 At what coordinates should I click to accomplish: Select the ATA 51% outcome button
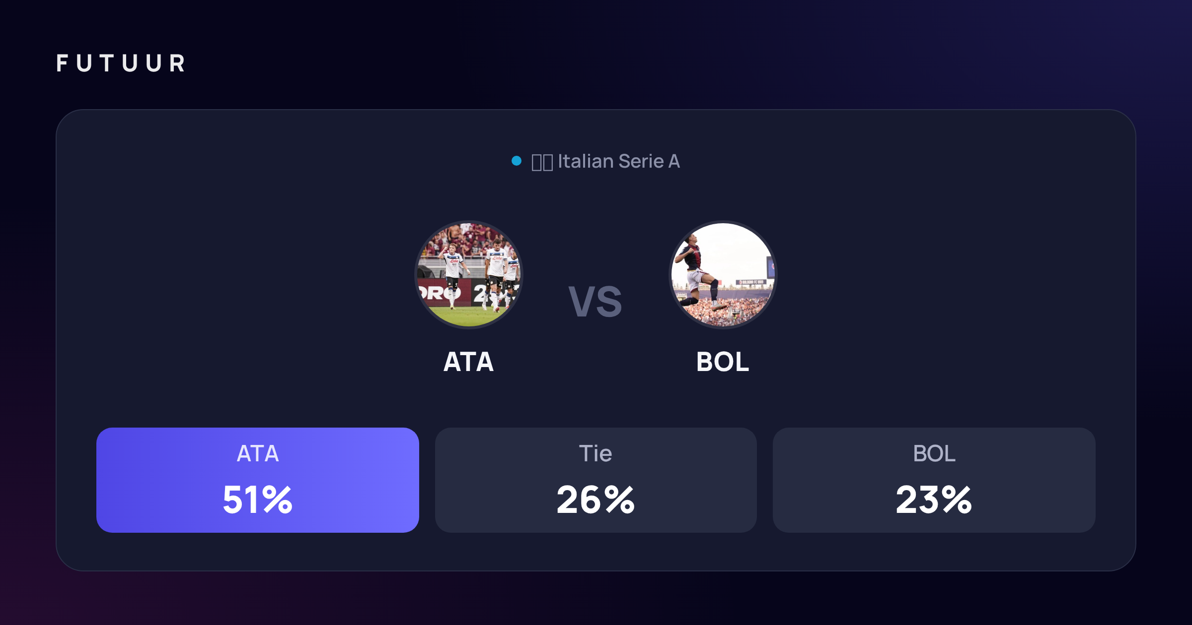(258, 480)
